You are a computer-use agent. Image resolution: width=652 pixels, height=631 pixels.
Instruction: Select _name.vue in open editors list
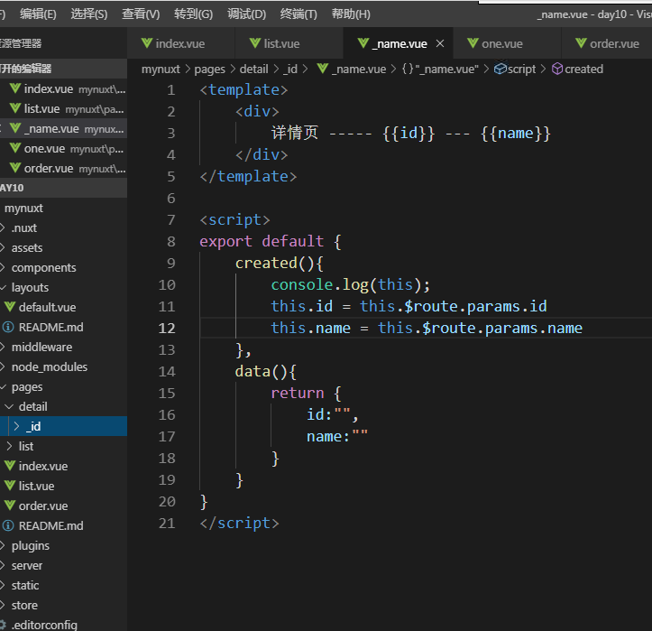coord(64,129)
